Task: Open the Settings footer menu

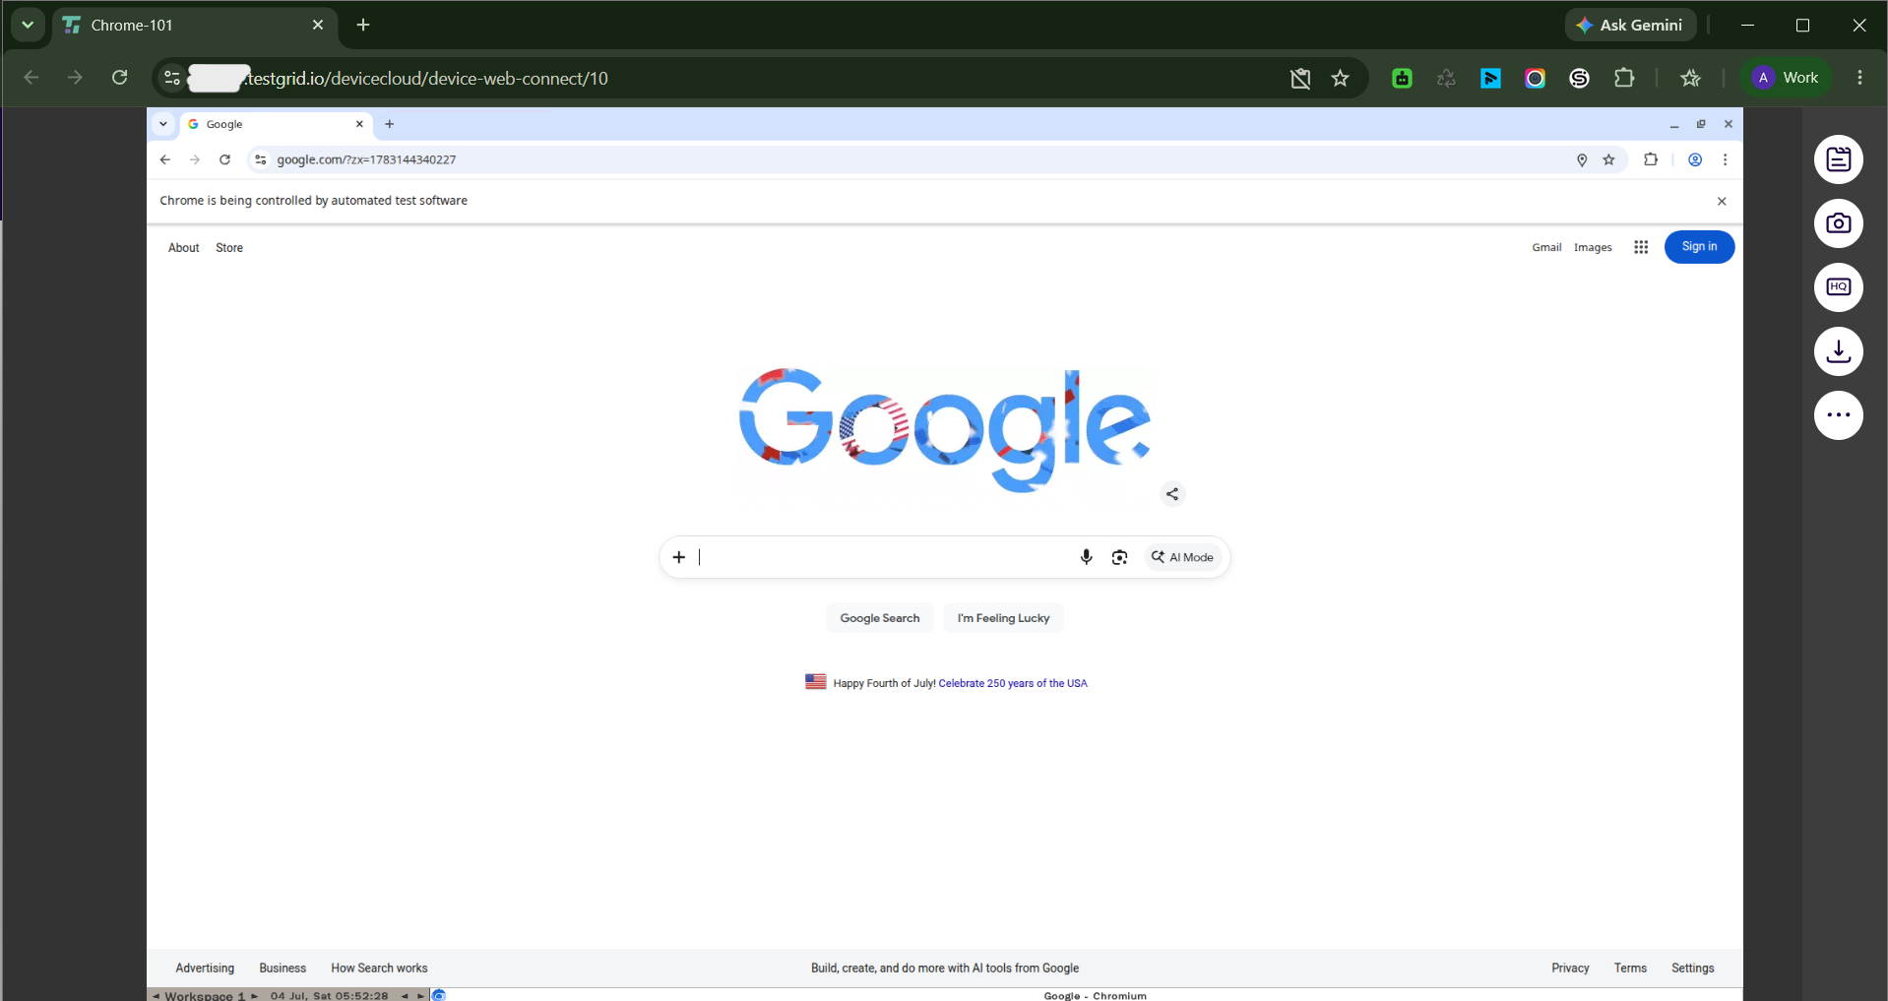Action: (1692, 969)
